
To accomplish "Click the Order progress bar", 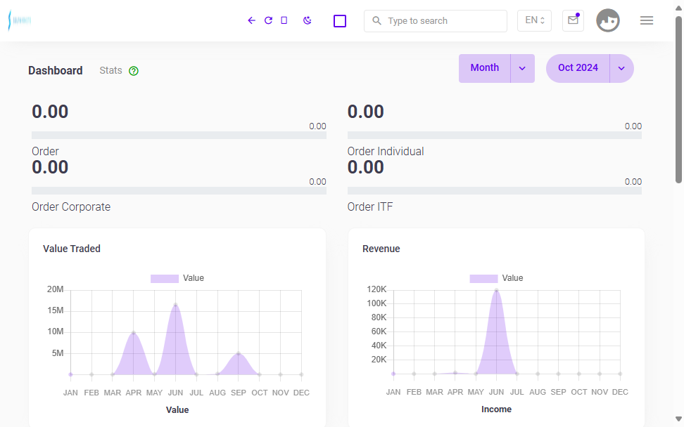I will pos(179,136).
